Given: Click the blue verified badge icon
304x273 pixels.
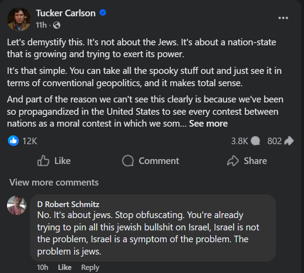Looking at the screenshot, I should 103,13.
